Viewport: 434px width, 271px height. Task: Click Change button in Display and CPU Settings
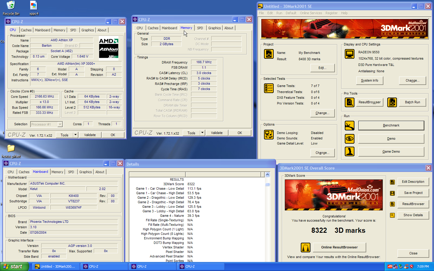[413, 81]
